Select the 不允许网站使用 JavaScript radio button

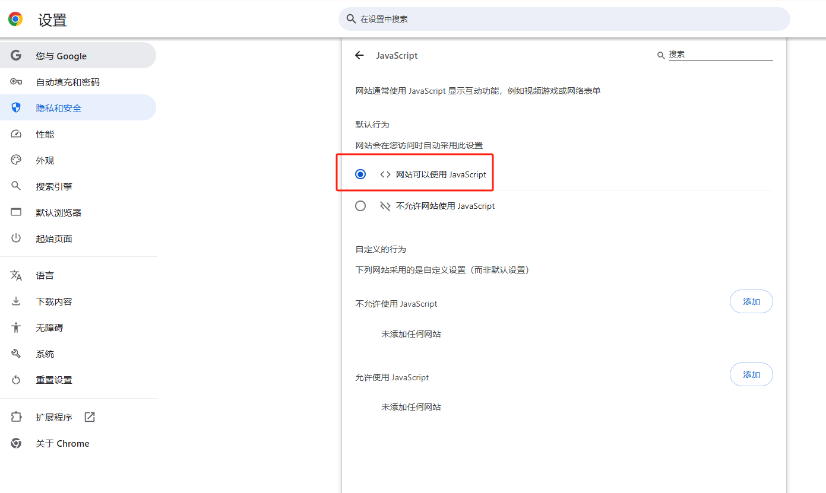(360, 206)
